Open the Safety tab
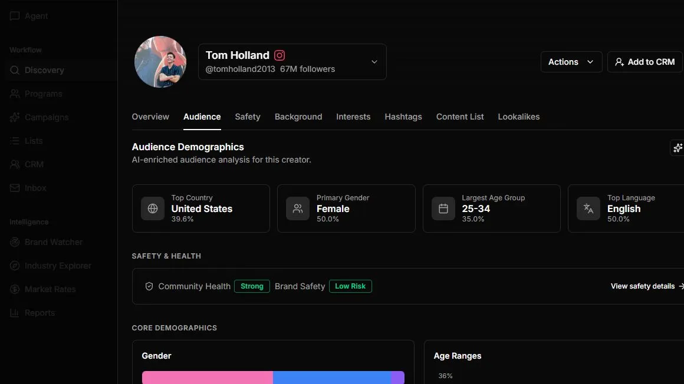 coord(247,117)
